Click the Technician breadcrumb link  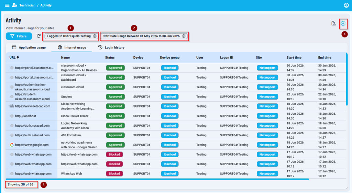point(27,5)
